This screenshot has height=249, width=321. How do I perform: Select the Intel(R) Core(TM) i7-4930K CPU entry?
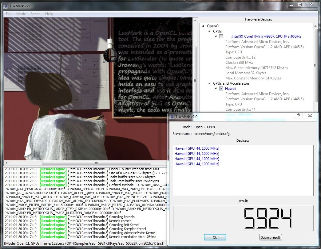pyautogui.click(x=266, y=36)
